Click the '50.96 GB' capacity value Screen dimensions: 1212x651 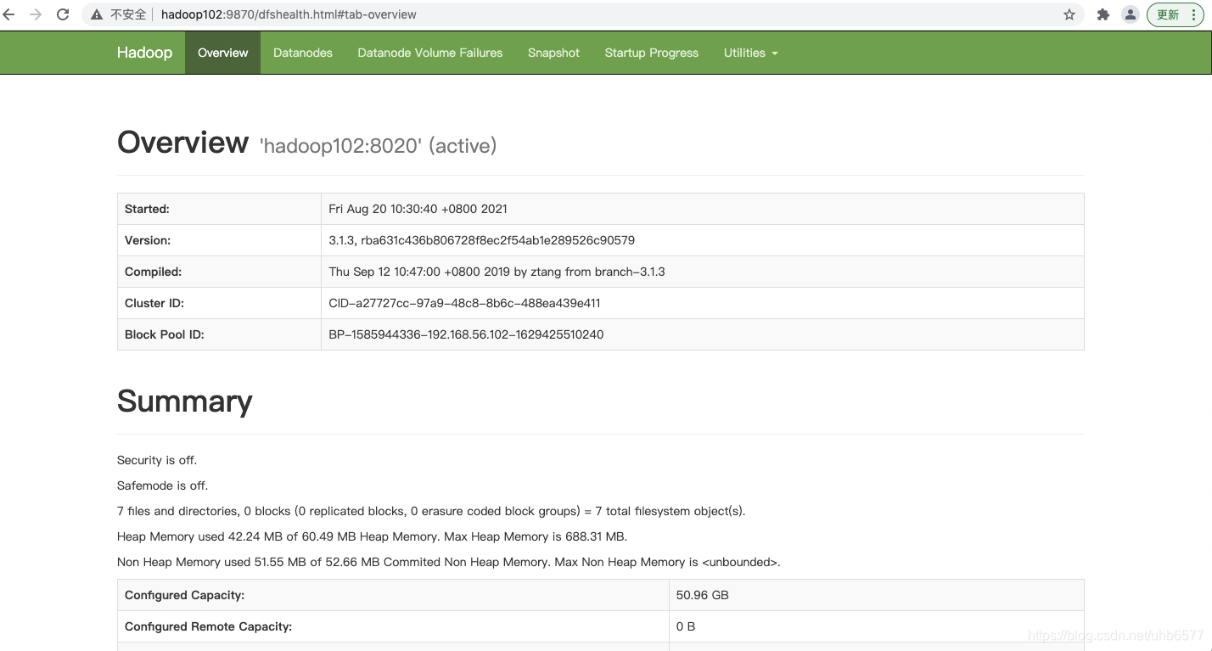703,595
